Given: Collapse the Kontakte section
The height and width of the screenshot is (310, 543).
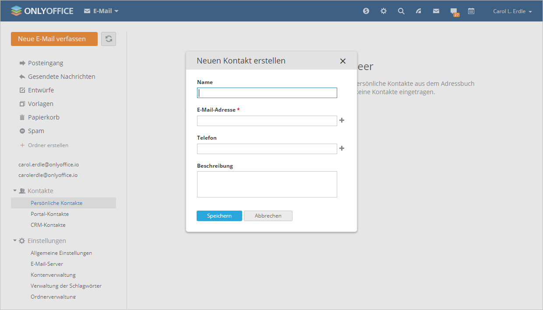Looking at the screenshot, I should pos(14,191).
